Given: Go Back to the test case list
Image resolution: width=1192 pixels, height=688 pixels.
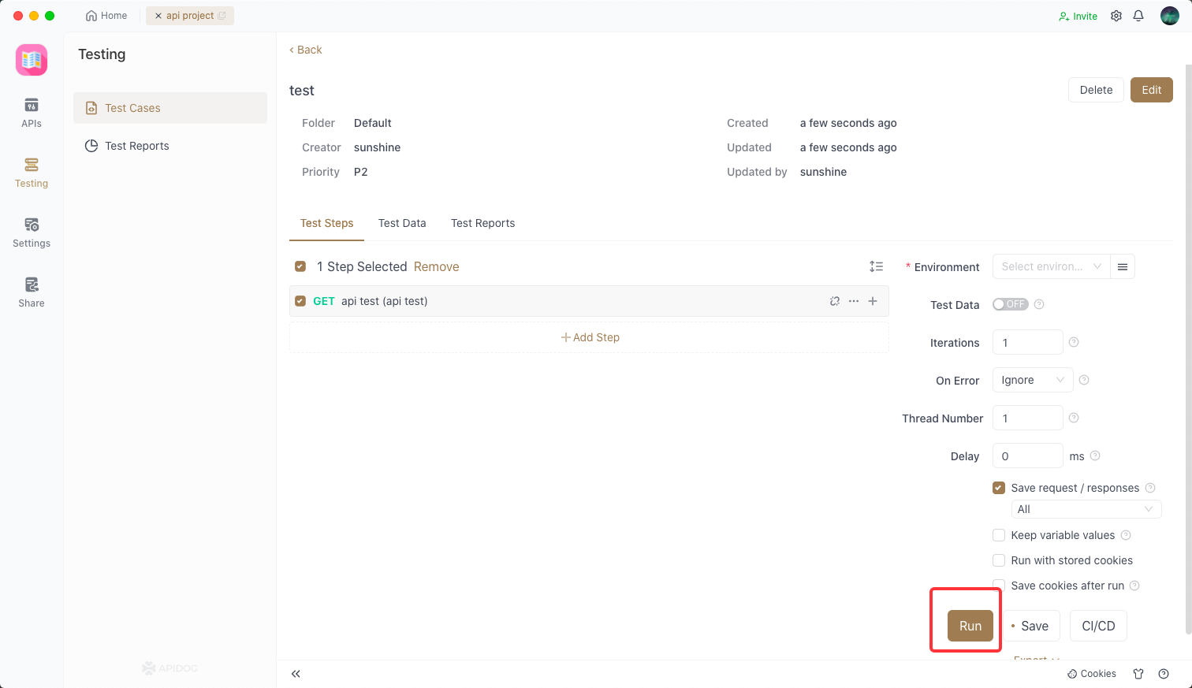Looking at the screenshot, I should click(x=306, y=50).
